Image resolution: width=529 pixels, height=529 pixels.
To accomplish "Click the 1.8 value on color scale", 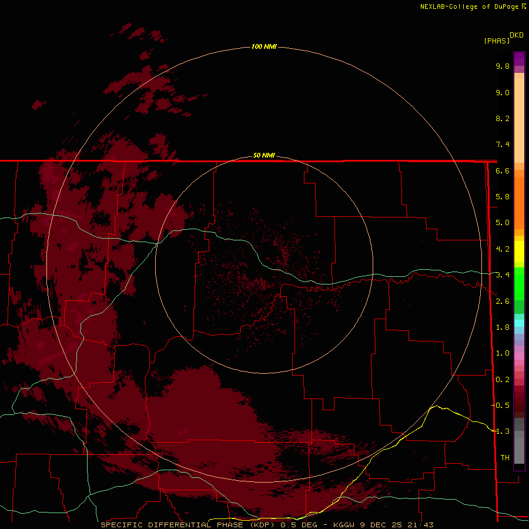I will click(x=503, y=327).
